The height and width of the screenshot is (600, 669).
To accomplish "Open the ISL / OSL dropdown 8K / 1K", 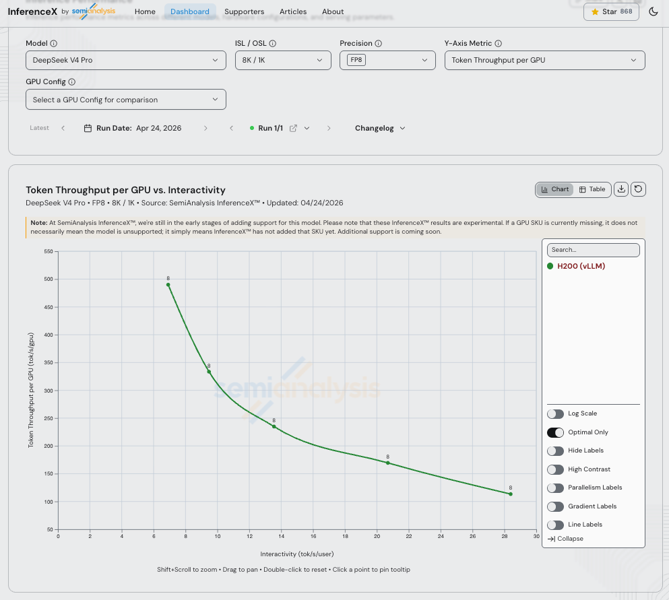I will 283,60.
